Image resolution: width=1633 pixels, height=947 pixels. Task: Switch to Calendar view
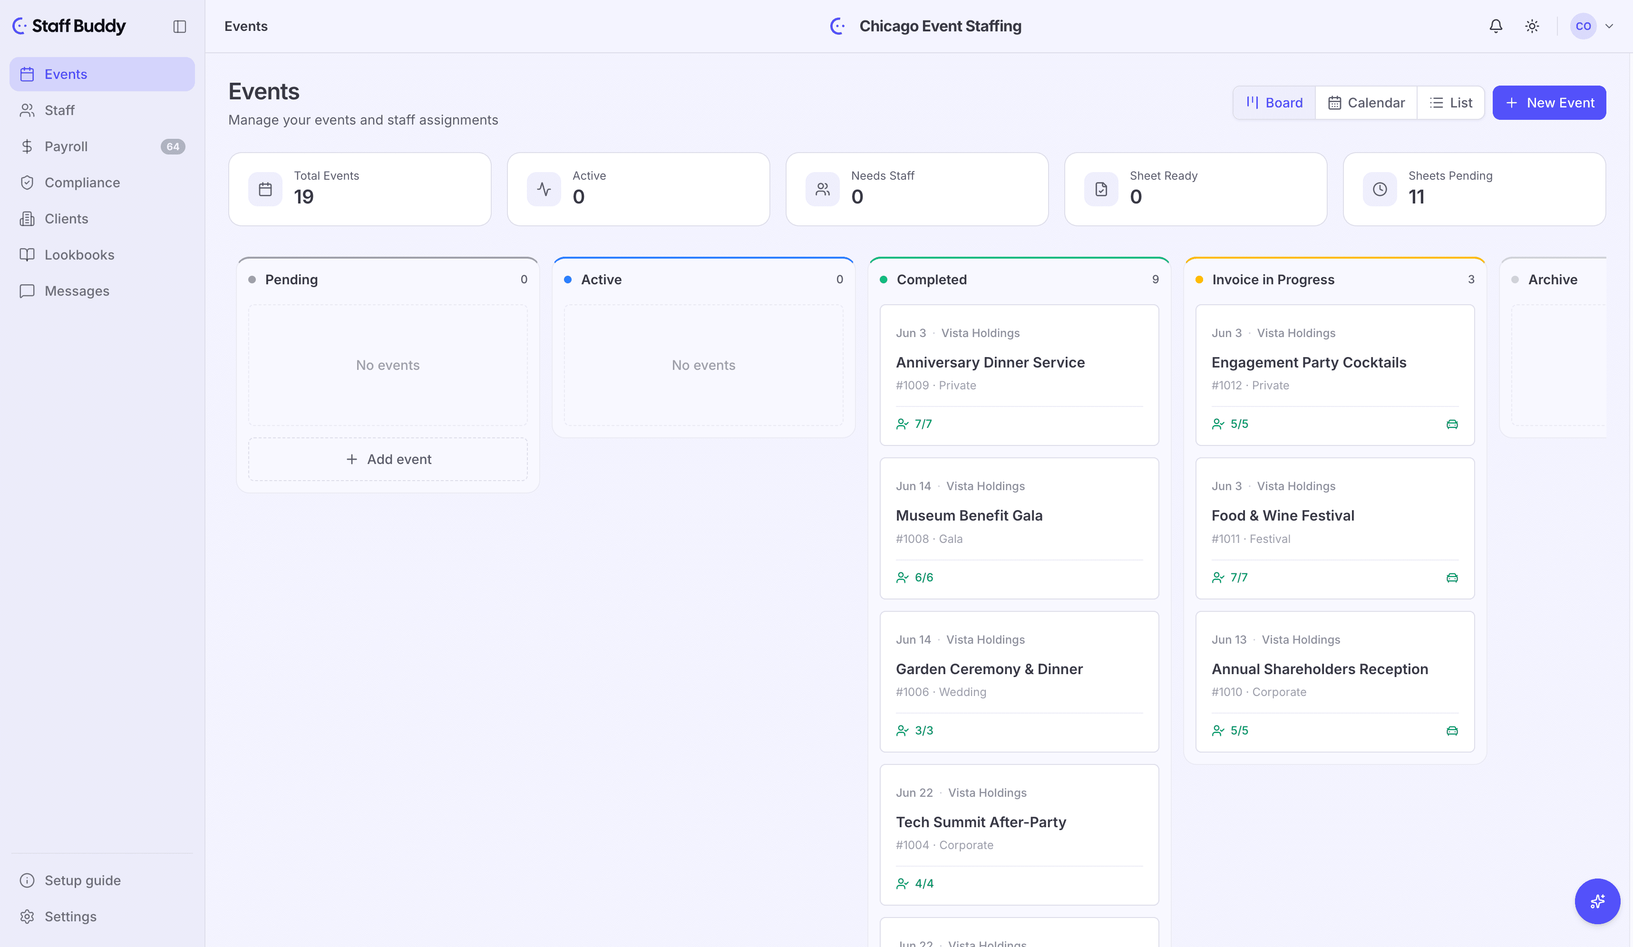tap(1366, 102)
